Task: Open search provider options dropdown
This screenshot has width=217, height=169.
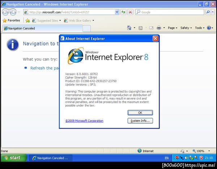Action: [x=213, y=12]
